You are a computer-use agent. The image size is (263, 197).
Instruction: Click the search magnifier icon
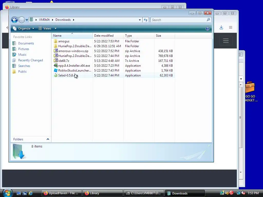pos(208,20)
